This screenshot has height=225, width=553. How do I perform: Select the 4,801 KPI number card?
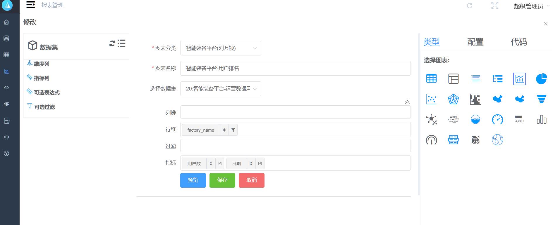click(519, 119)
